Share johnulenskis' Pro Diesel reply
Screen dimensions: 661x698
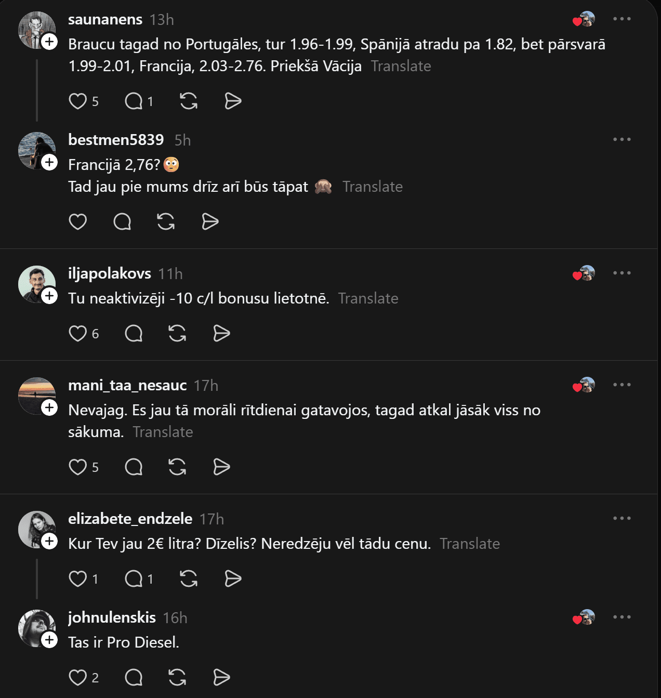click(221, 677)
